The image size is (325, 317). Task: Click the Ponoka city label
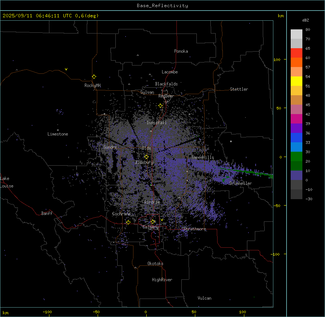pos(181,51)
